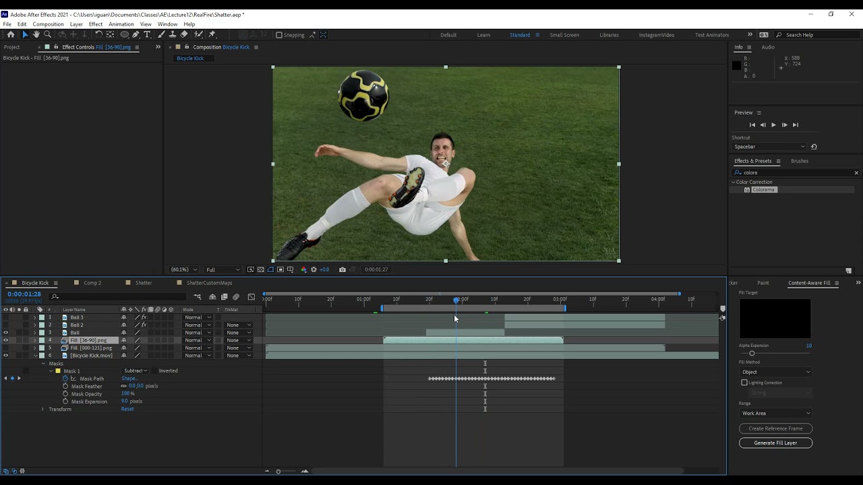Enable the Lighting Correction checkbox
863x485 pixels.
point(744,383)
